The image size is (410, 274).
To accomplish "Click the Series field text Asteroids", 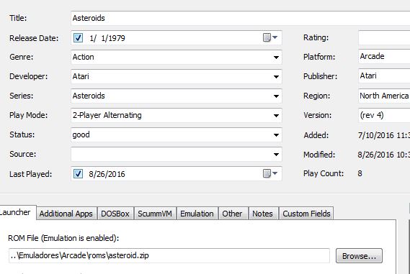I will [89, 96].
